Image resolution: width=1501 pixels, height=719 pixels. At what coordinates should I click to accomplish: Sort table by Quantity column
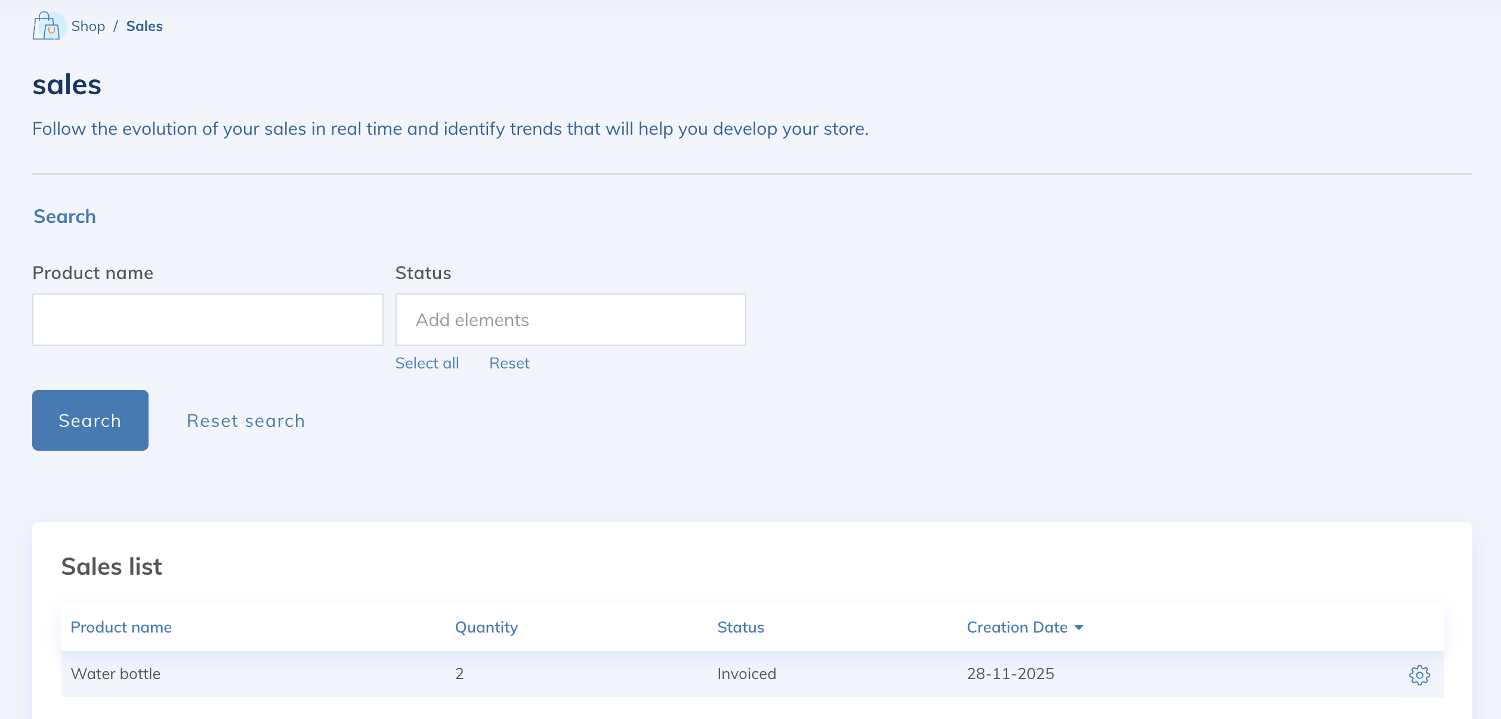tap(486, 627)
